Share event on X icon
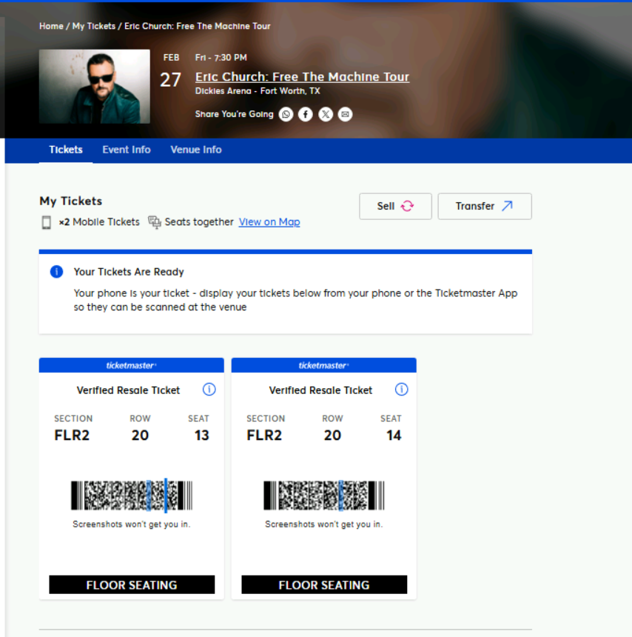The height and width of the screenshot is (637, 632). (326, 115)
